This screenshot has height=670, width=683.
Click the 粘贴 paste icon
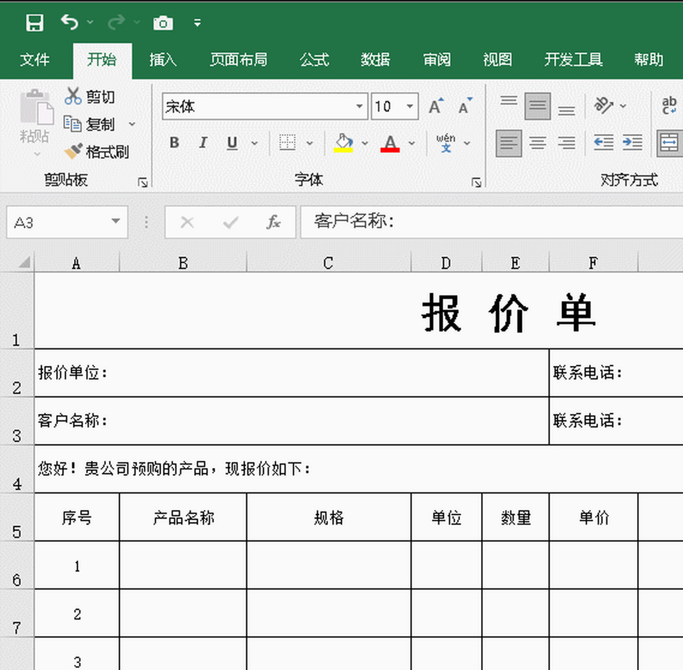pyautogui.click(x=36, y=107)
